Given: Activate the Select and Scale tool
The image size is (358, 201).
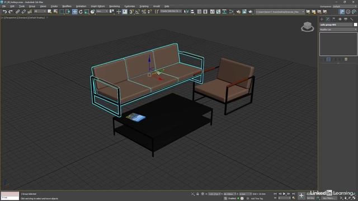Looking at the screenshot, I should point(87,12).
